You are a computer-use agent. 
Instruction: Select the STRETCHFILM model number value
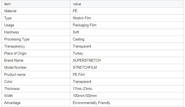pyautogui.click(x=85, y=67)
